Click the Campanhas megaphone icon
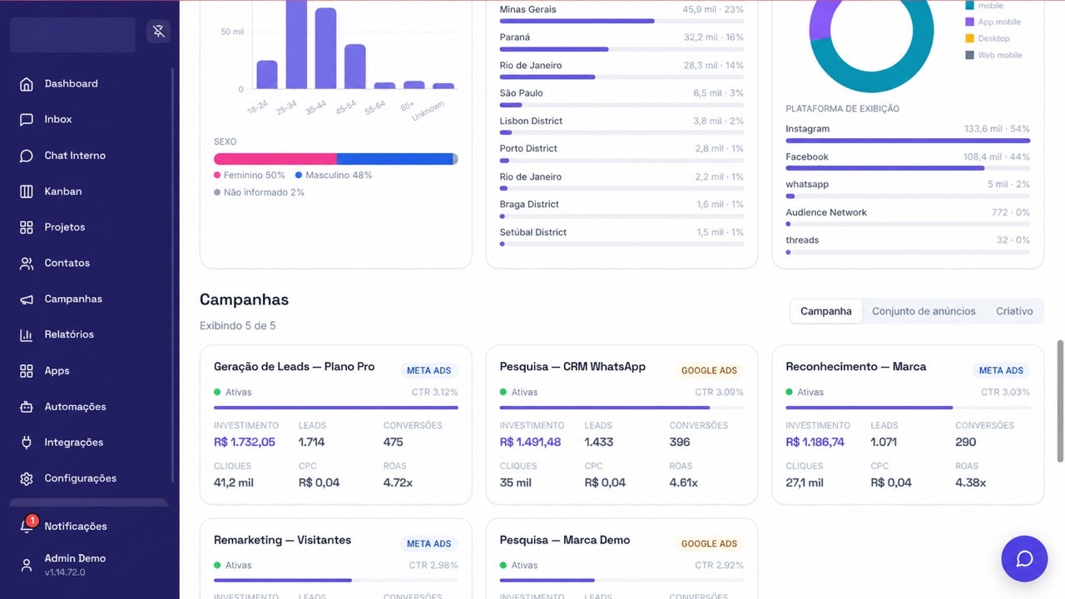The height and width of the screenshot is (599, 1065). pyautogui.click(x=27, y=299)
